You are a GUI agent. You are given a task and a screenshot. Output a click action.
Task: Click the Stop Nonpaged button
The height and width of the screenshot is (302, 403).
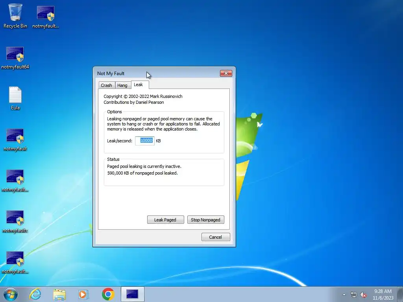(205, 220)
